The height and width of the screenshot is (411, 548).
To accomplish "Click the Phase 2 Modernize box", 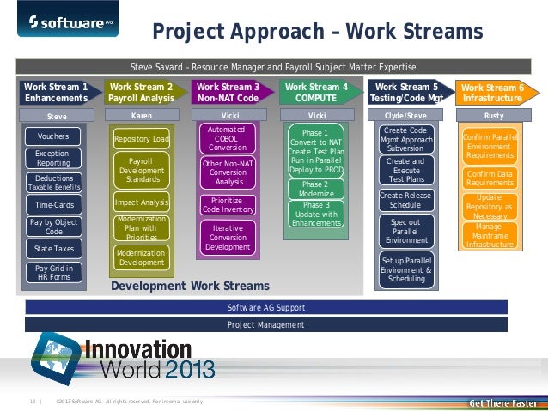I will click(x=316, y=189).
